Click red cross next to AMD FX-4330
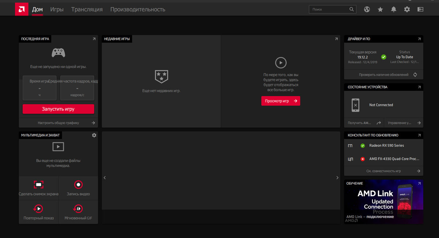This screenshot has height=238, width=439. point(363,159)
